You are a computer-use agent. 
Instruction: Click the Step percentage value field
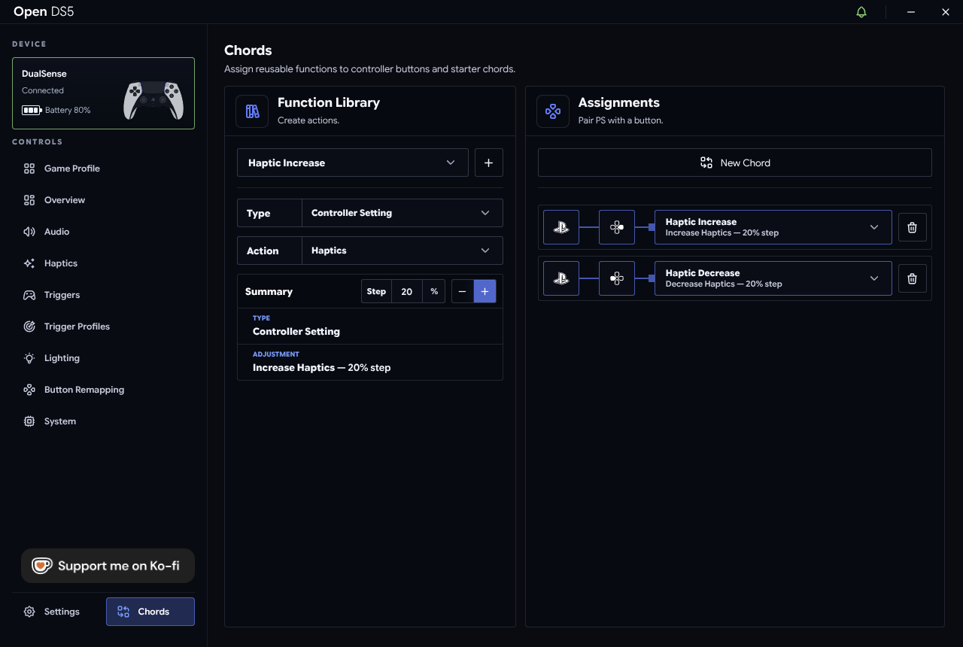pyautogui.click(x=407, y=291)
